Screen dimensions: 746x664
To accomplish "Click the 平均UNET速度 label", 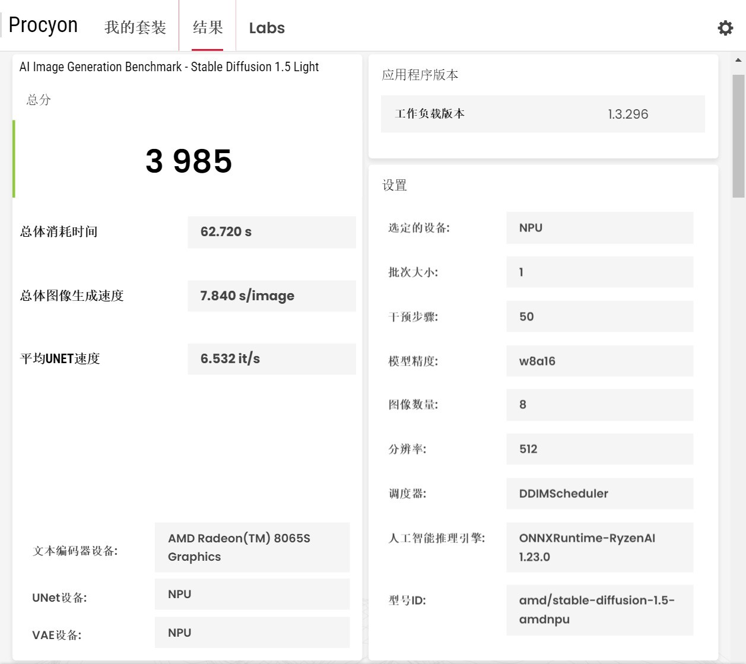I will coord(60,358).
